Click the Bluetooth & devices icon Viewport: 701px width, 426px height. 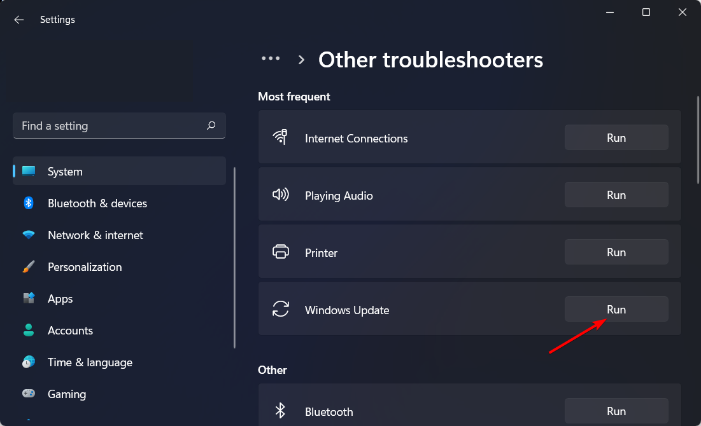coord(29,203)
